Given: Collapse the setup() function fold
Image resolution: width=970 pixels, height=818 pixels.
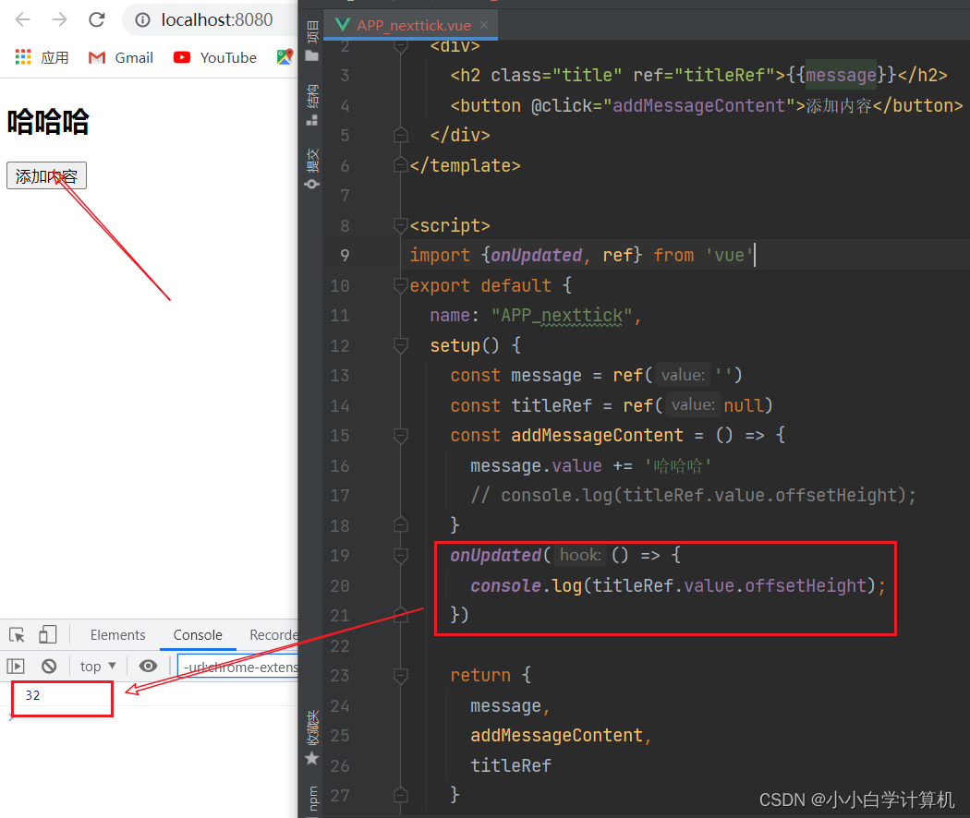Looking at the screenshot, I should coord(401,345).
